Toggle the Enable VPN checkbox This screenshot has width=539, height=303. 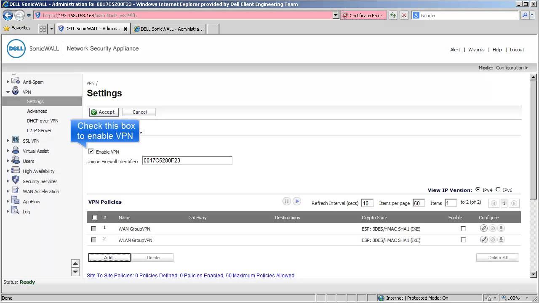click(x=91, y=151)
